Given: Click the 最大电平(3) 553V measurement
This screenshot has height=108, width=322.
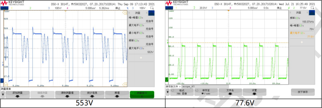Looking at the screenshot, I should point(141,50).
